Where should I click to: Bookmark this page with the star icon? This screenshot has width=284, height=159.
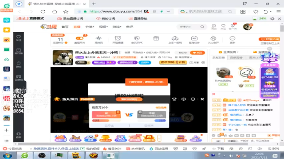pos(66,11)
